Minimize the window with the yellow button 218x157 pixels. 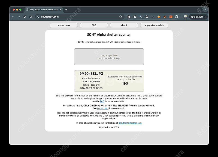[x=17, y=10]
